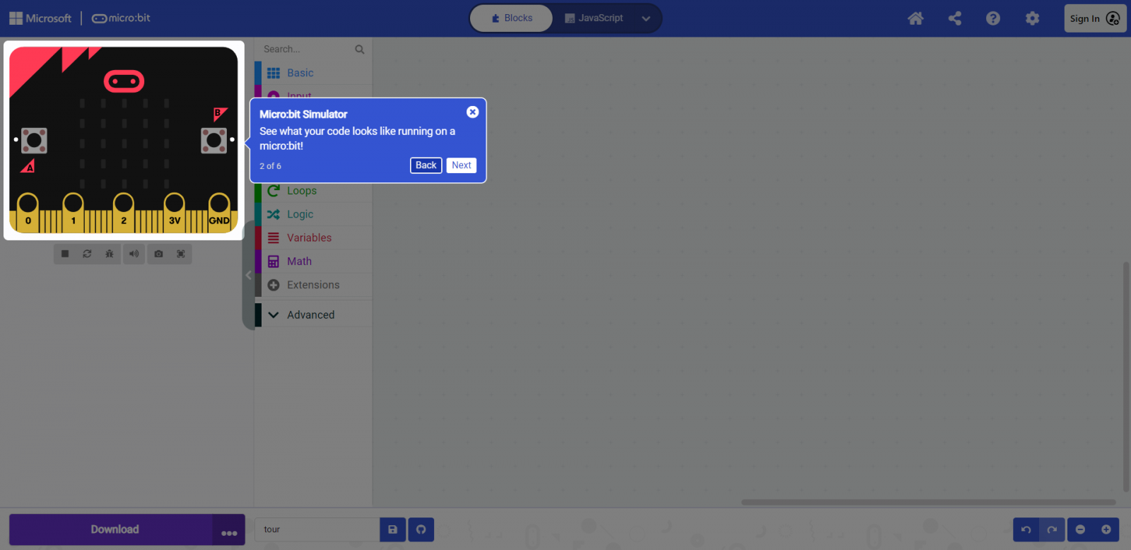Stop the simulator with the stop icon
1131x550 pixels.
(x=65, y=254)
